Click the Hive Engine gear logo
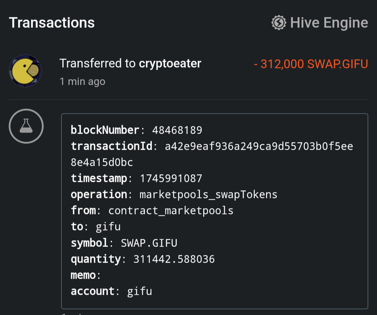The width and height of the screenshot is (377, 315). (x=279, y=23)
